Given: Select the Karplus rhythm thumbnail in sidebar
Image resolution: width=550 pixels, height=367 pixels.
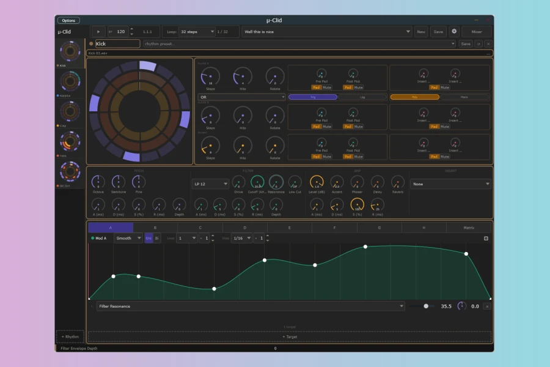Looking at the screenshot, I should pos(70,81).
